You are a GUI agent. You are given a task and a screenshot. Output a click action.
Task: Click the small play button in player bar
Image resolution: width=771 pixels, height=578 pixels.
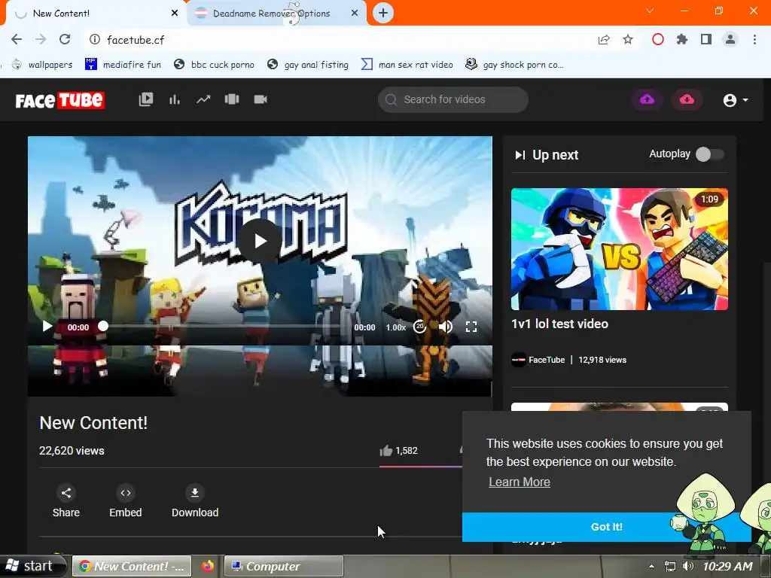click(x=47, y=327)
